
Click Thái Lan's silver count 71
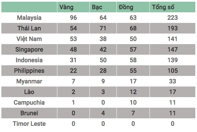coord(103,28)
